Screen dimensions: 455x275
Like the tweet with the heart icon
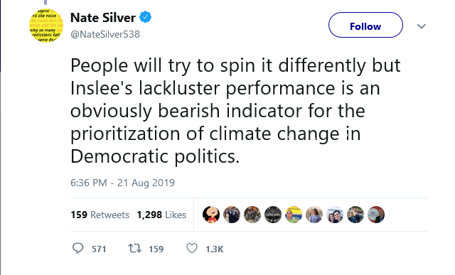pos(192,248)
